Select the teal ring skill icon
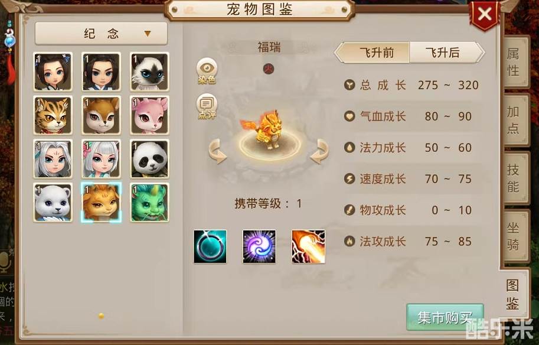 tap(210, 246)
